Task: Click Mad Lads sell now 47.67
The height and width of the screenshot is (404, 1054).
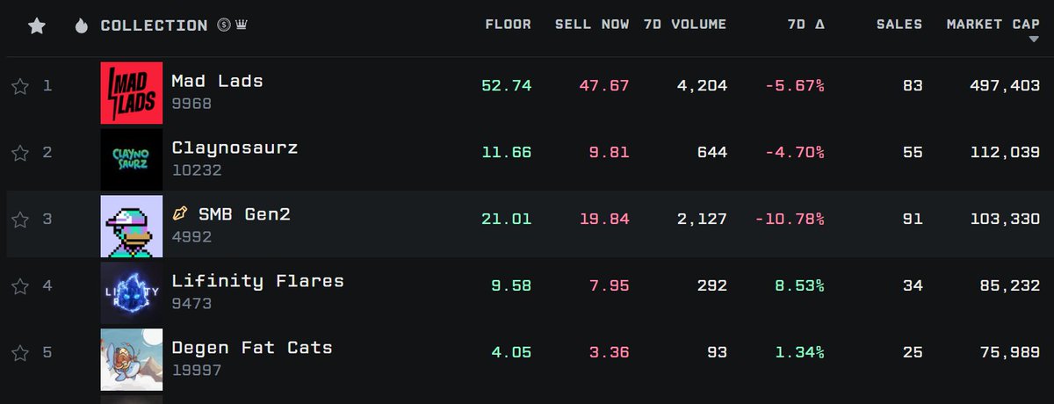Action: click(603, 86)
